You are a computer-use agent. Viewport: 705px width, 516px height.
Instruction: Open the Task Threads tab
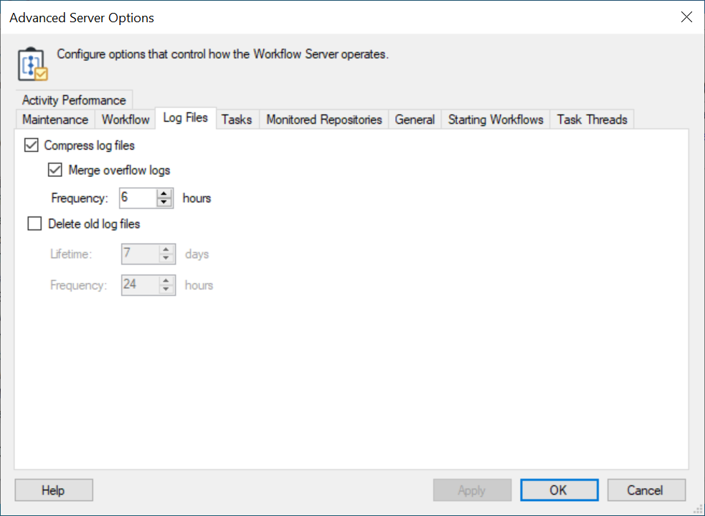coord(592,120)
